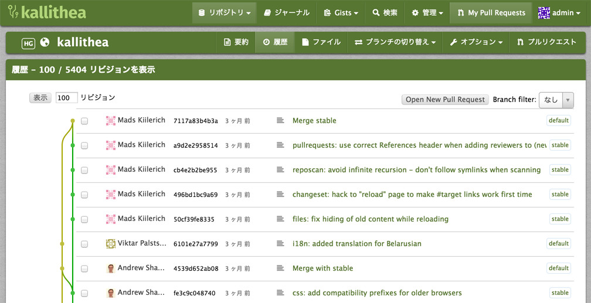Open the Merge stable commit link

pyautogui.click(x=314, y=121)
